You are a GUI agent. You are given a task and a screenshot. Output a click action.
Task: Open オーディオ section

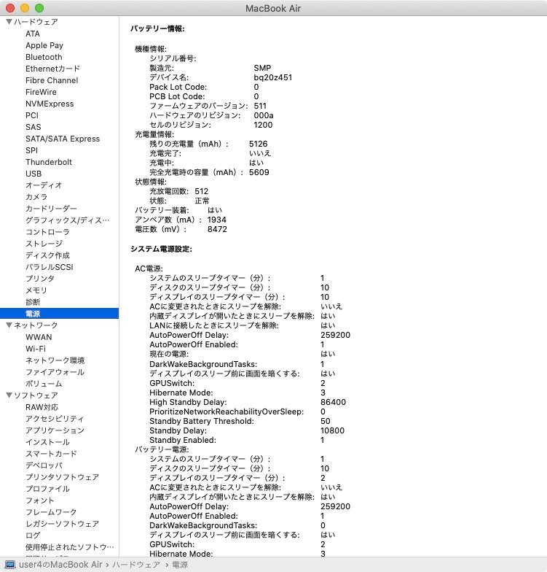coord(44,185)
